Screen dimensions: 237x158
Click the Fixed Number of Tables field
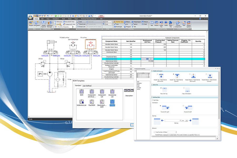[172, 132]
